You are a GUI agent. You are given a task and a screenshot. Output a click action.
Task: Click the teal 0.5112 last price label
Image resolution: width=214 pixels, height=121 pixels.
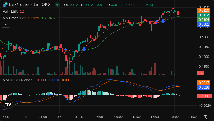click(204, 15)
